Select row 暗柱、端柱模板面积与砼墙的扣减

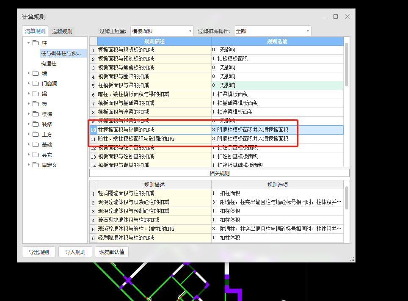154,138
